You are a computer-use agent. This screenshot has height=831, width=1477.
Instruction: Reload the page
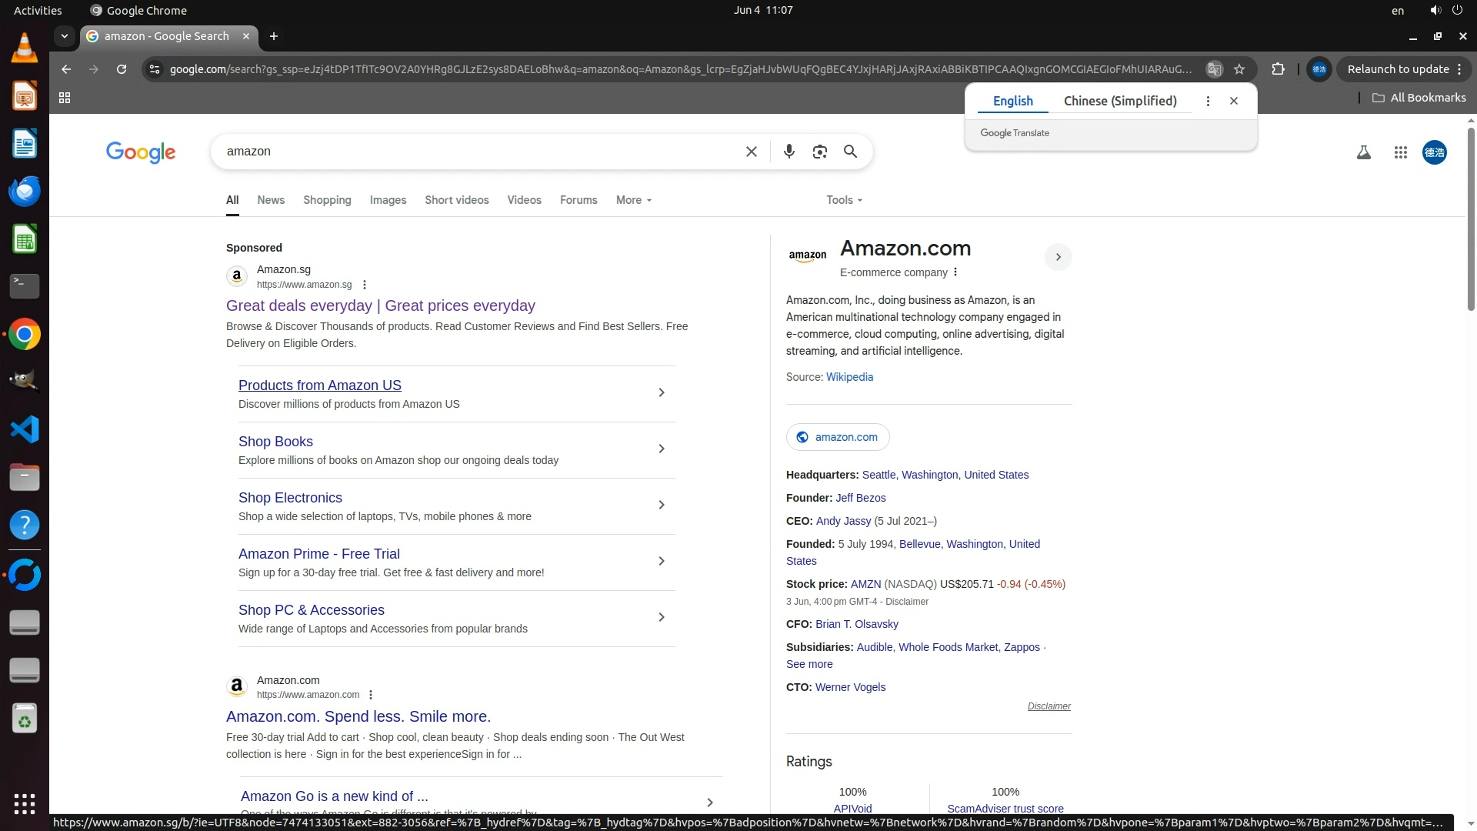pyautogui.click(x=122, y=69)
